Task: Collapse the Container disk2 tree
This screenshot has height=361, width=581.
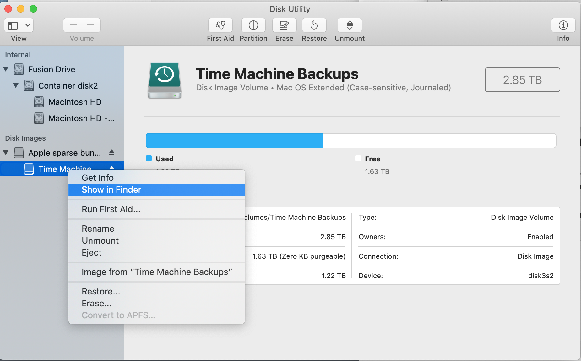Action: pyautogui.click(x=16, y=85)
